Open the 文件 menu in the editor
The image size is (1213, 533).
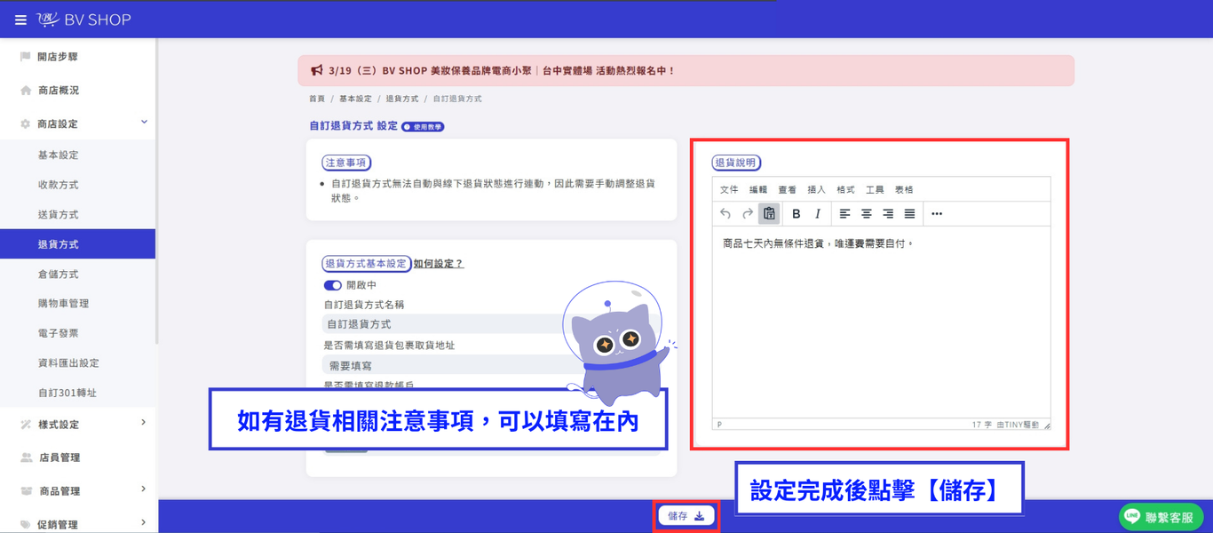(x=729, y=189)
